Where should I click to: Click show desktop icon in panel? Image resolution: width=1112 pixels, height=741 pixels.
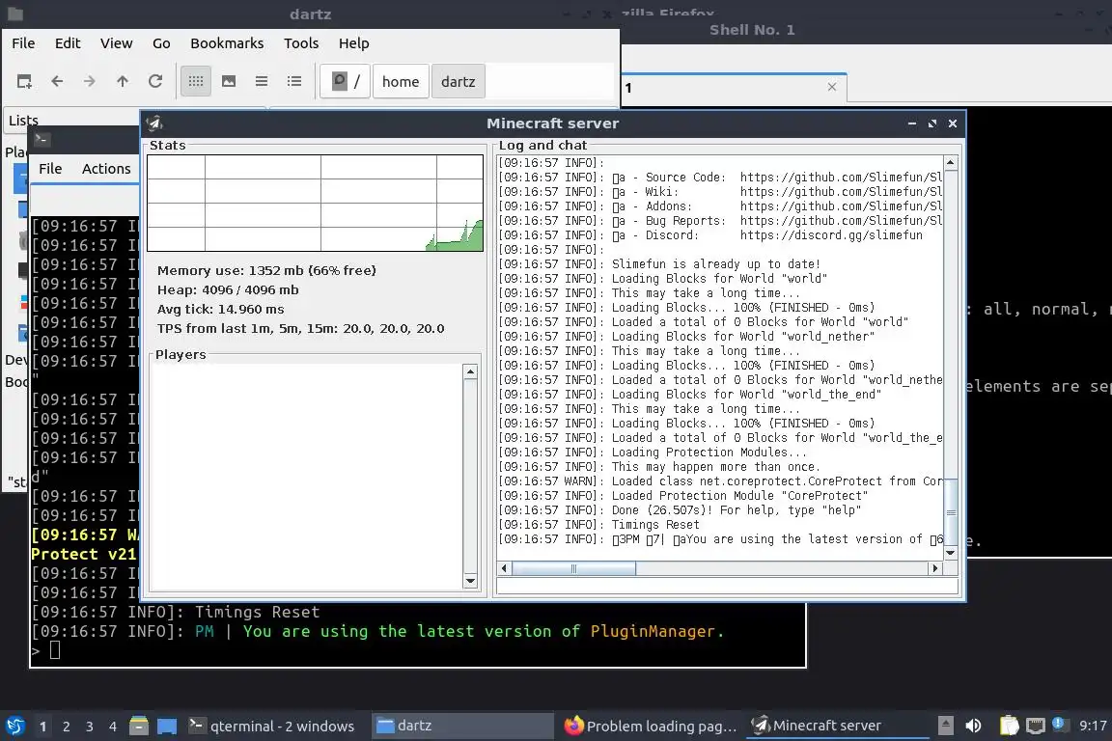(167, 726)
